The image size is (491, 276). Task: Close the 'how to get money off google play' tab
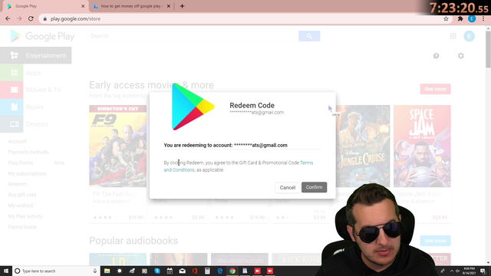tap(169, 6)
